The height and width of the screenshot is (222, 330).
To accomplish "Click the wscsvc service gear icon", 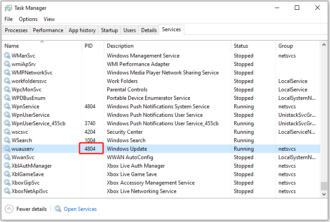I will click(x=7, y=132).
